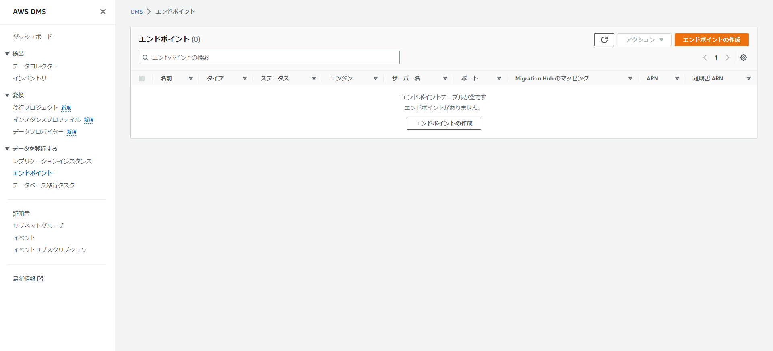Click DMS breadcrumb link
773x351 pixels.
tap(137, 12)
